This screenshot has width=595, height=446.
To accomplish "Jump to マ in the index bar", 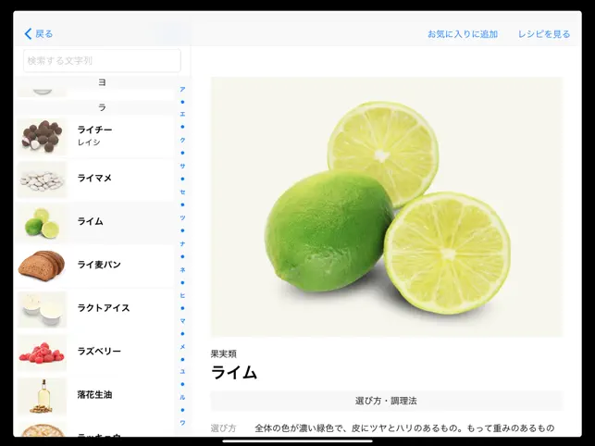I will coord(182,321).
